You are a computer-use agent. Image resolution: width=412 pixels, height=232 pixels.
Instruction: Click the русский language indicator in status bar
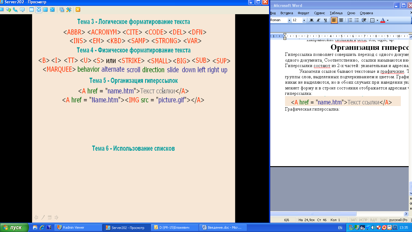tap(398, 220)
